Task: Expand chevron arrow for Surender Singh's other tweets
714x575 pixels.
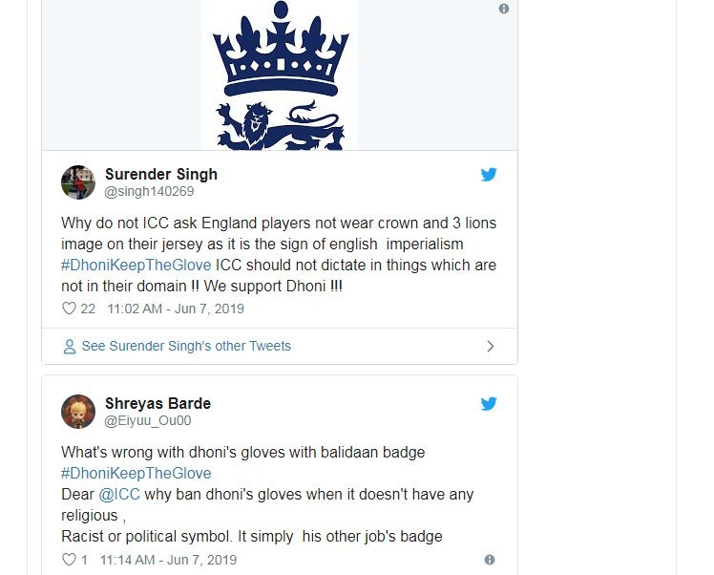Action: pos(491,347)
